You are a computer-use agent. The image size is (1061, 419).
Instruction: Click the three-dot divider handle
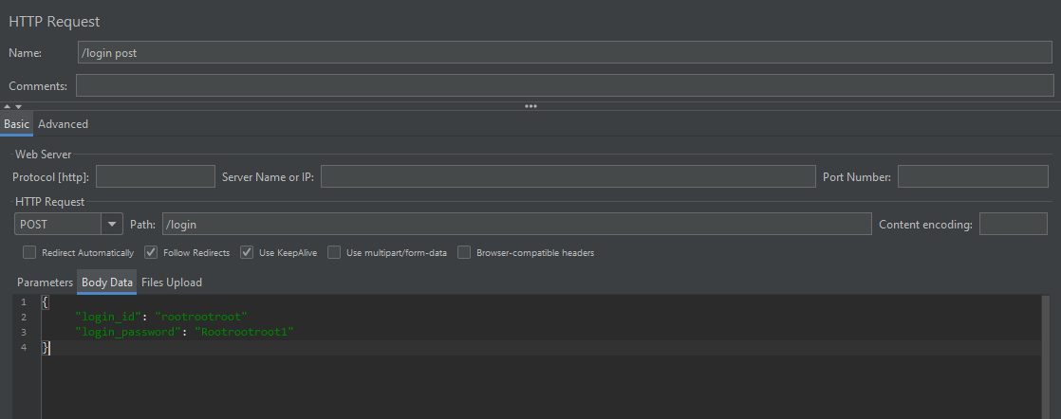click(x=530, y=106)
